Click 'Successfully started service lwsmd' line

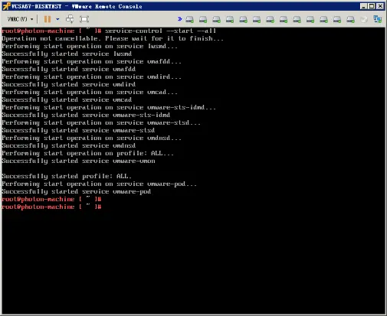click(x=67, y=54)
